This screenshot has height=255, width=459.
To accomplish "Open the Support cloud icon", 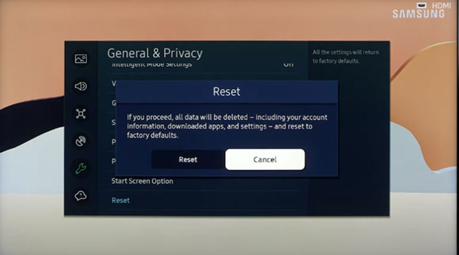I will [81, 195].
